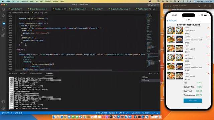The height and width of the screenshot is (120, 214).
Task: Open App Store from the Dock
Action: coord(118,117)
